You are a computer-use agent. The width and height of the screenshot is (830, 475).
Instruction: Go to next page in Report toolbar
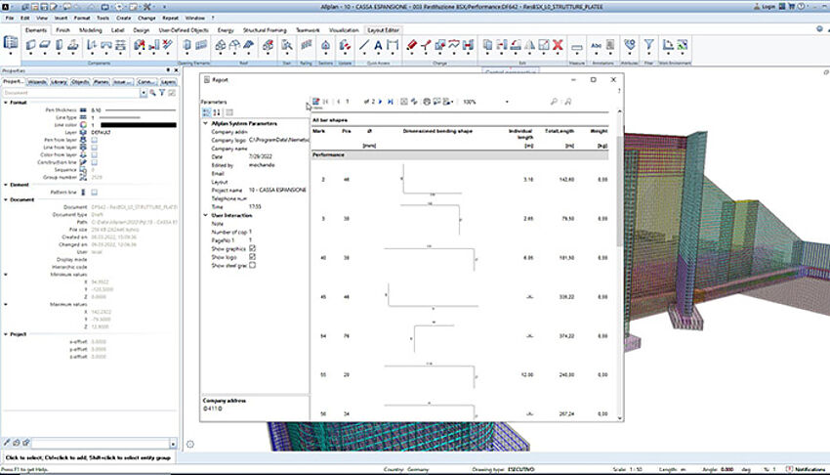[381, 102]
